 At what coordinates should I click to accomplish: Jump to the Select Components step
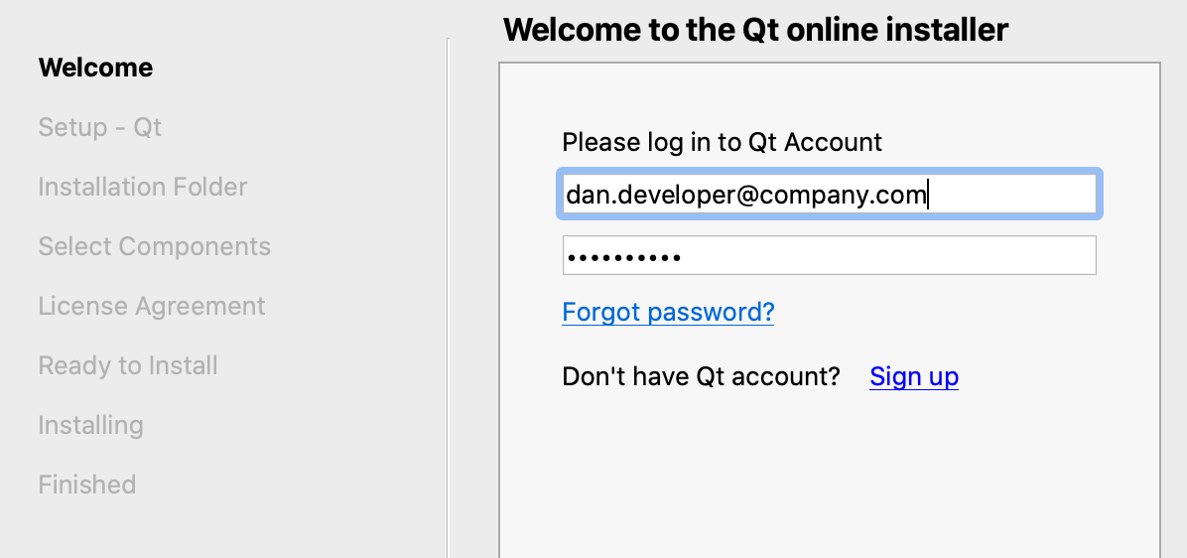click(154, 246)
